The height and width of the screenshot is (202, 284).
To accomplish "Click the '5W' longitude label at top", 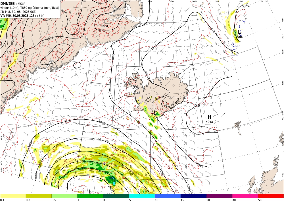I will click(217, 1).
